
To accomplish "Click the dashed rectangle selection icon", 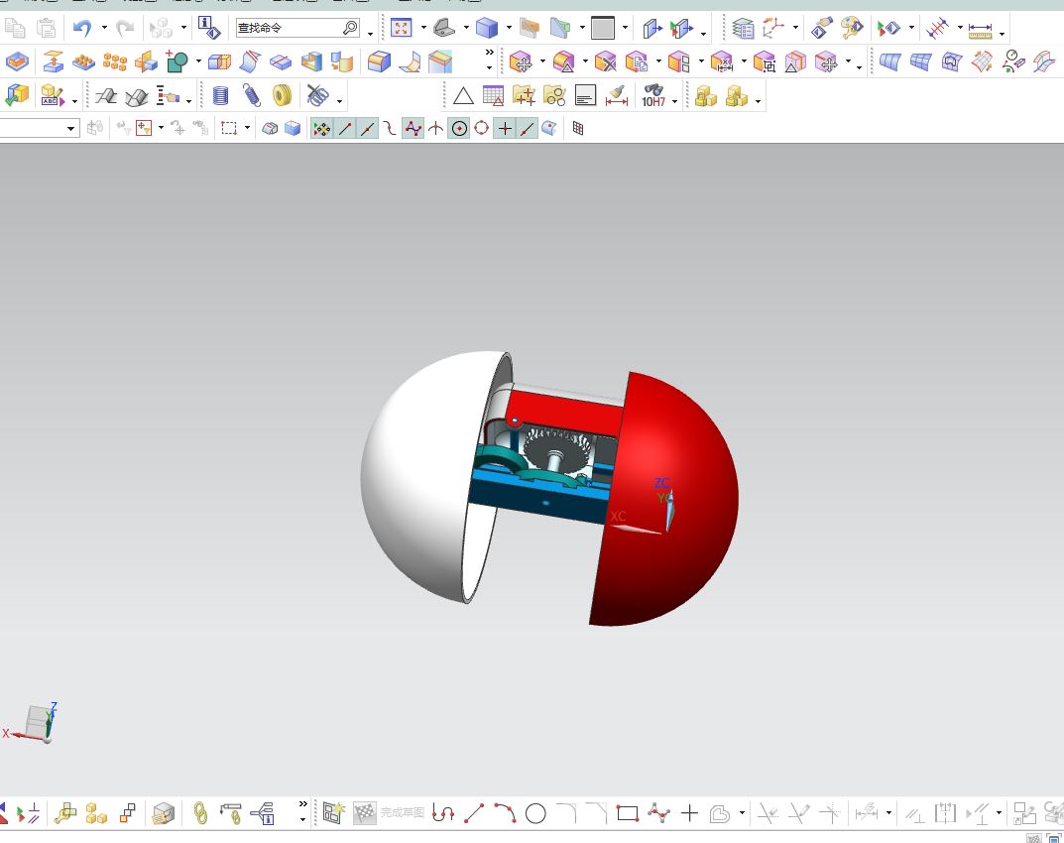I will (229, 128).
